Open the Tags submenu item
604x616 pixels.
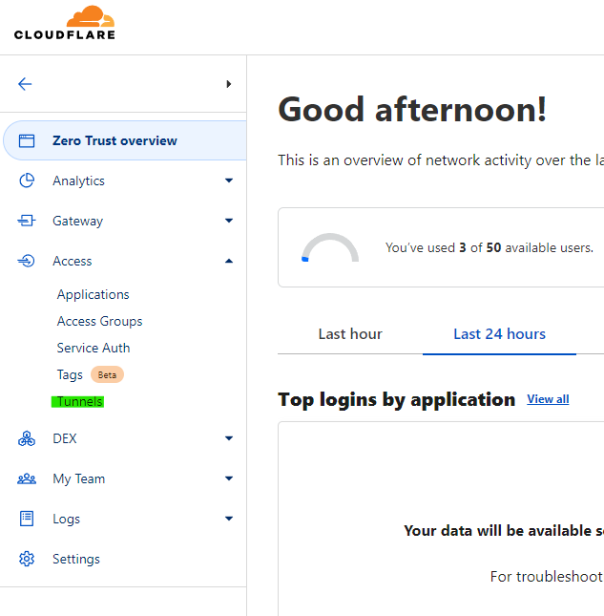pos(70,374)
